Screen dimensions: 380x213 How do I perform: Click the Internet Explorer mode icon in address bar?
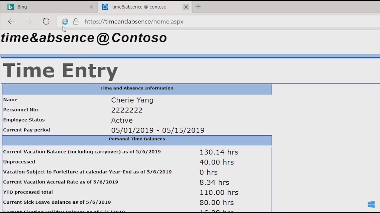click(65, 21)
